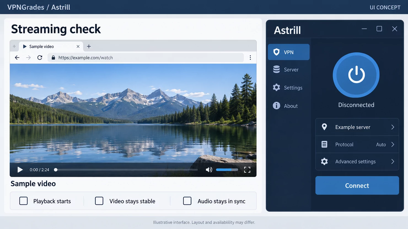This screenshot has width=408, height=229.
Task: Play the sample video
Action: [20, 170]
